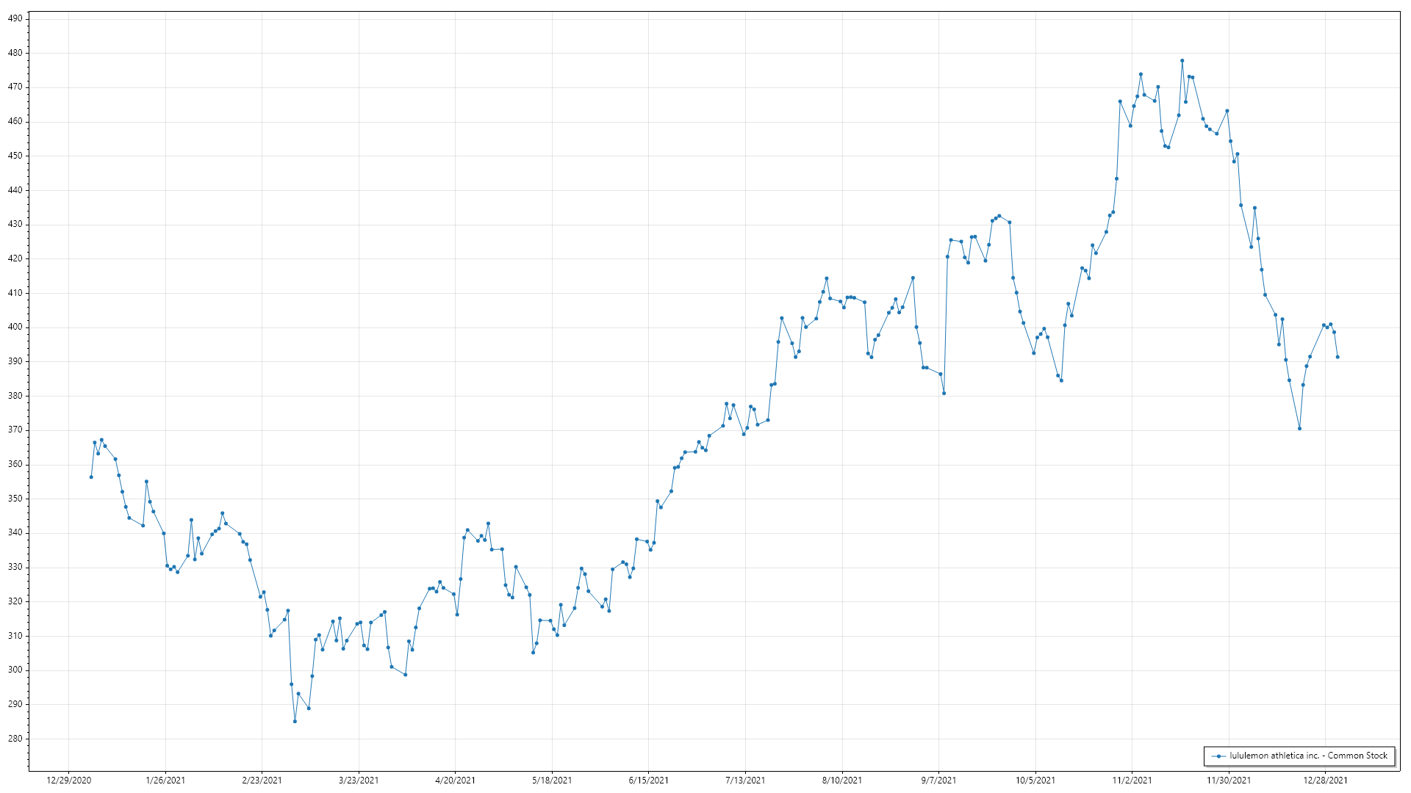Screen dimensions: 1411x793
Task: Select the last data point of the series
Action: tap(1338, 357)
